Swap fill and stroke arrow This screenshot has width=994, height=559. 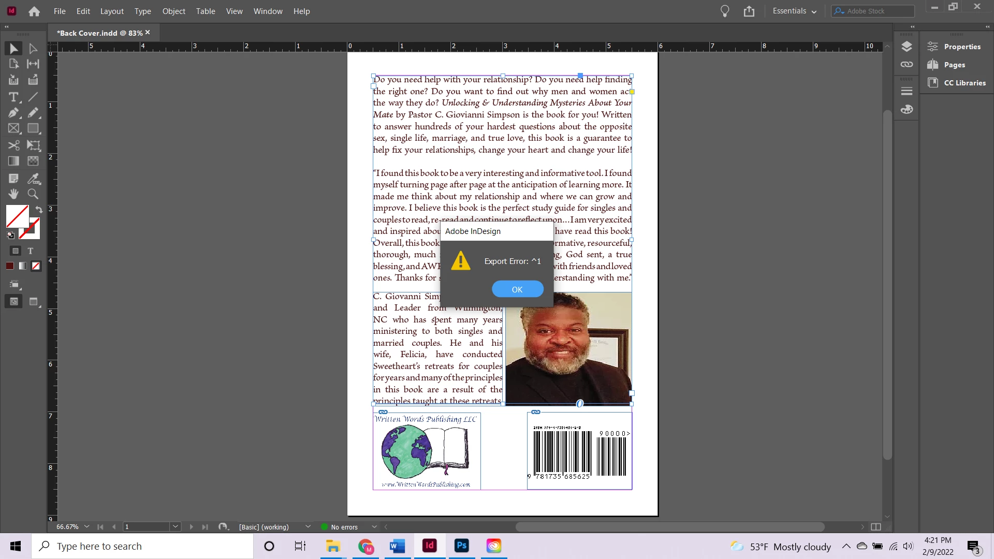pos(39,209)
